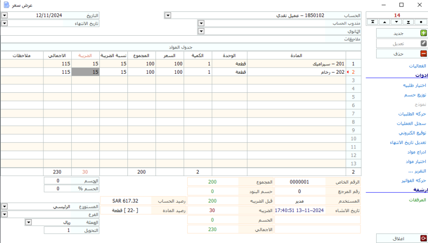The image size is (428, 243).
Task: Click the grey pencil تعديل edit button
Action: pos(402,43)
